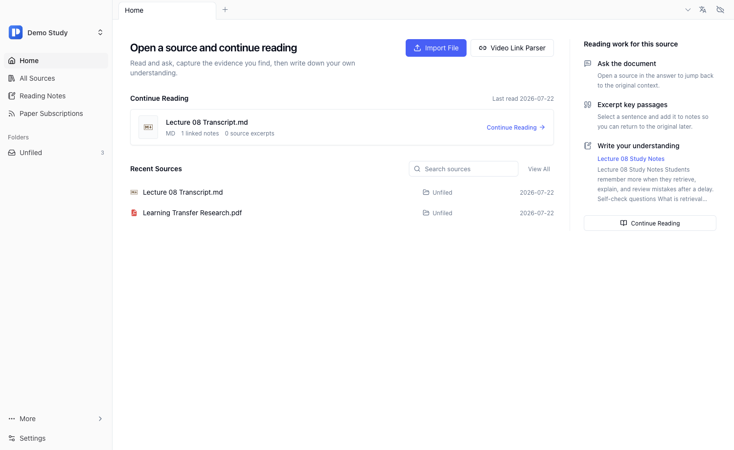Image resolution: width=734 pixels, height=450 pixels.
Task: Open Settings in the sidebar
Action: [x=56, y=438]
